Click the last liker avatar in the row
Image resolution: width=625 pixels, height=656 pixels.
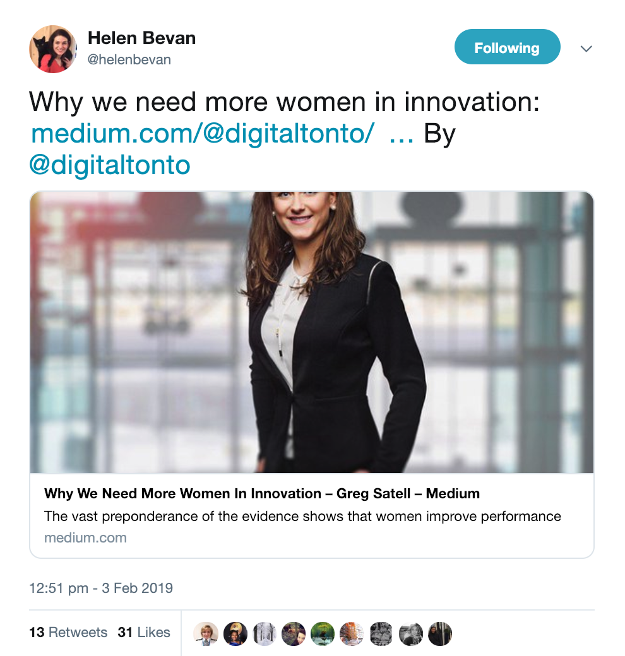(x=440, y=633)
